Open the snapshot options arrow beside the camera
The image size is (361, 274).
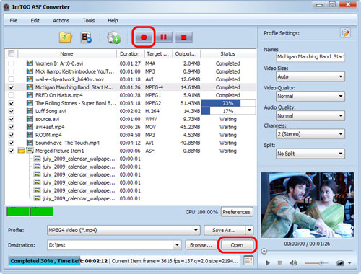point(349,263)
